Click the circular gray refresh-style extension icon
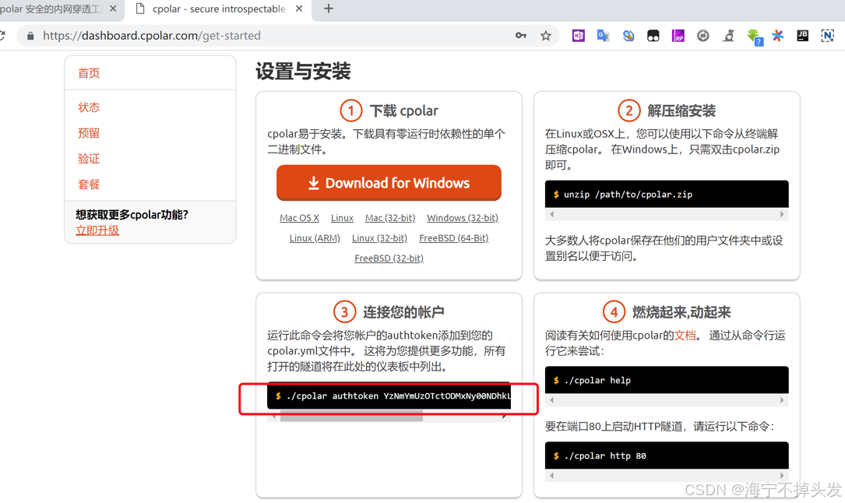Viewport: 845px width, 503px height. pyautogui.click(x=702, y=36)
